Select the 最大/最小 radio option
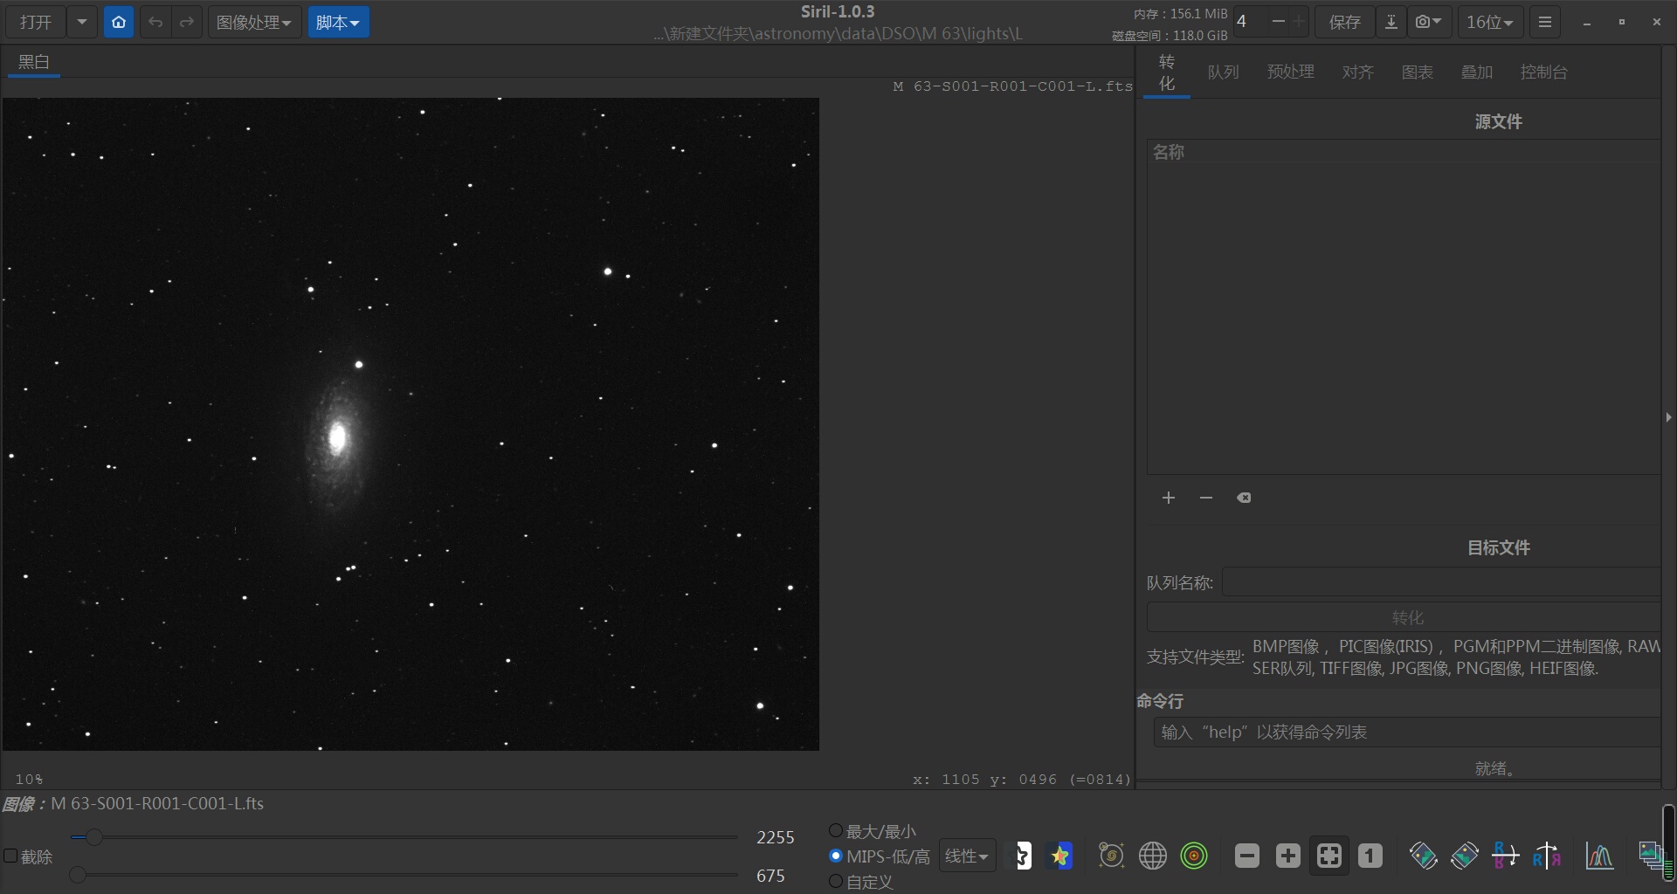 click(836, 830)
